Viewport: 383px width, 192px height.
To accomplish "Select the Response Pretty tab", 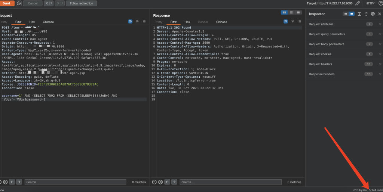I will 158,22.
